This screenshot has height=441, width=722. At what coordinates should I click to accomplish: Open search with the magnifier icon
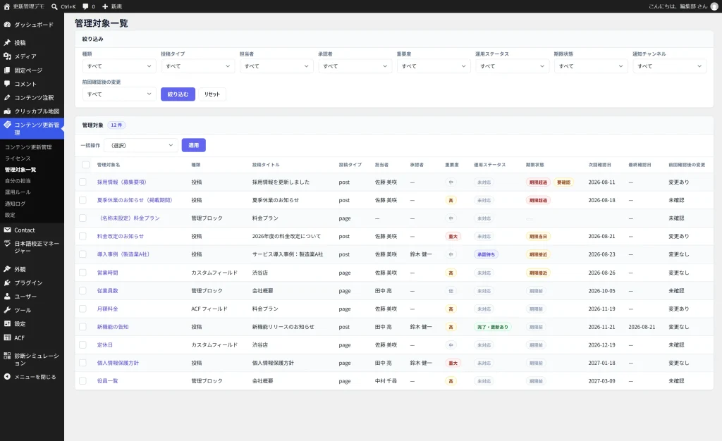(x=54, y=6)
